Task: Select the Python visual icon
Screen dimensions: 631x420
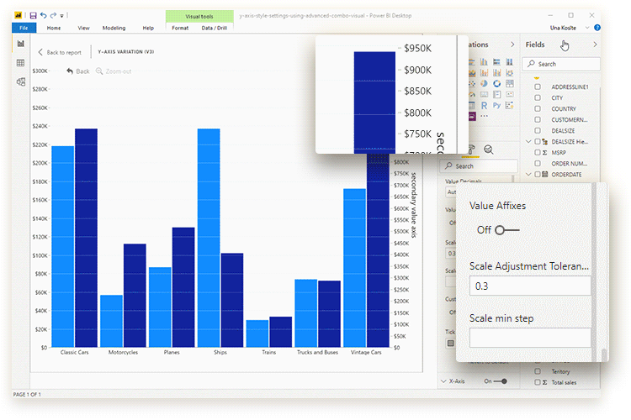Action: coord(497,105)
